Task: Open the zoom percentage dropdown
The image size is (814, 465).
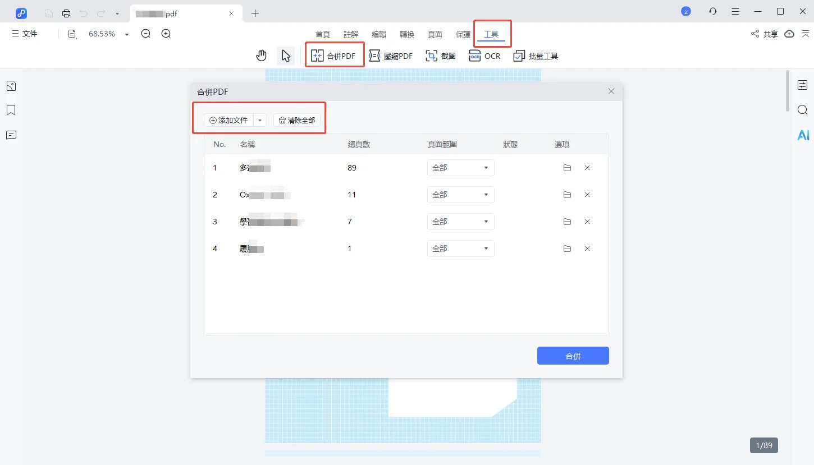Action: (127, 34)
